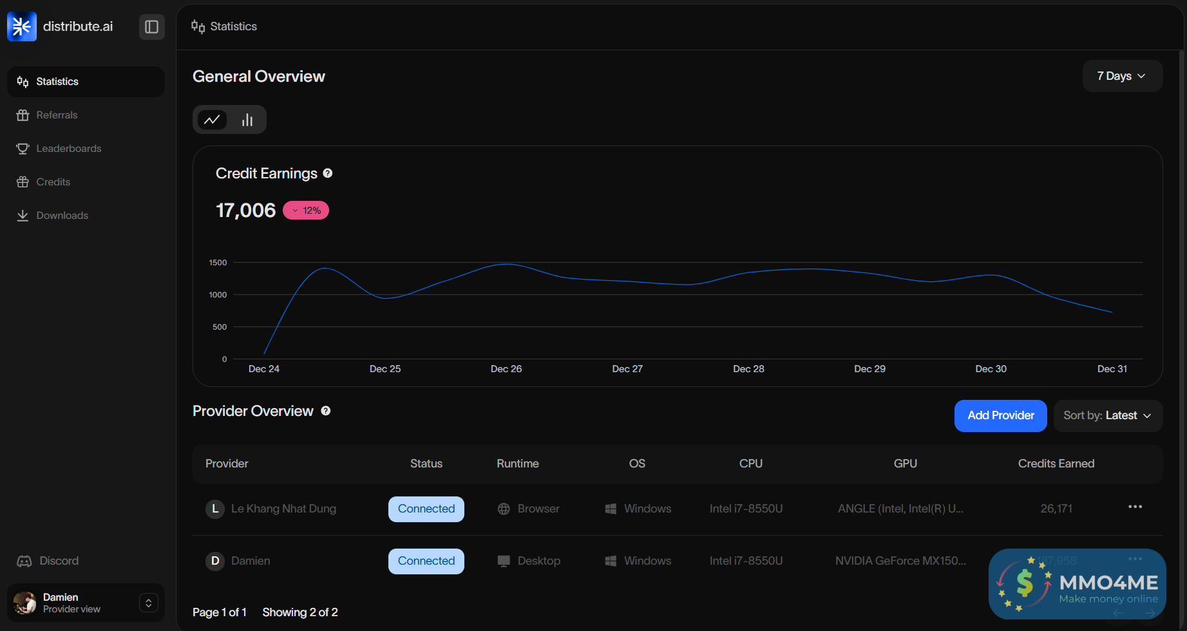Click the Statistics icon in header breadcrumb

coord(198,26)
